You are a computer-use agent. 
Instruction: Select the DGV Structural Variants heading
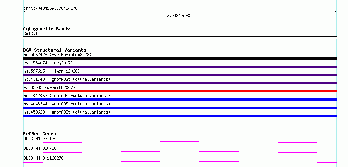click(x=55, y=50)
